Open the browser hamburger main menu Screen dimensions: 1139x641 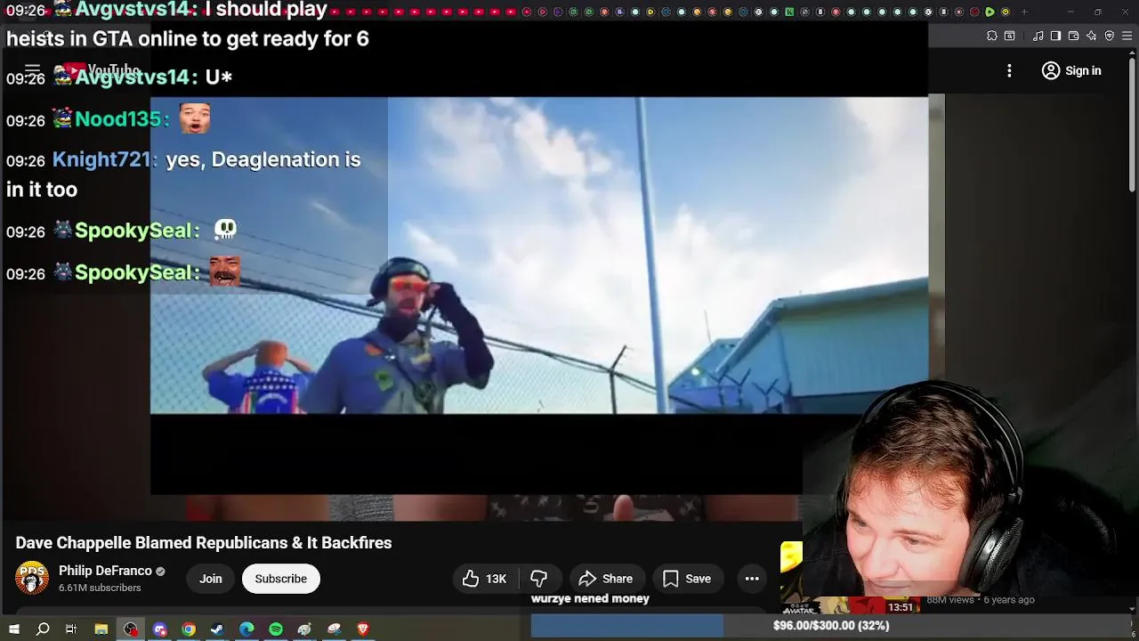coord(1127,36)
